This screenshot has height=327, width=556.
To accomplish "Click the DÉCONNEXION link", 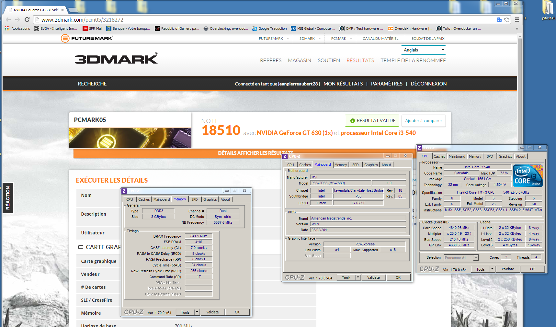I will [428, 84].
